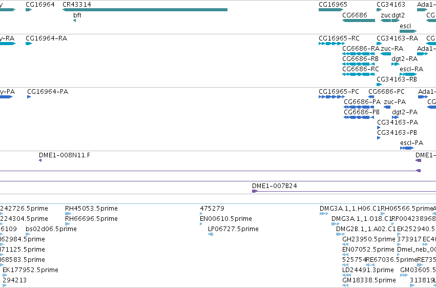Select the bs02d06.5prime EST arrow
436x288 pixels.
coord(28,234)
